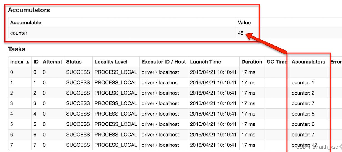Sort tasks by Attempt column header
The width and height of the screenshot is (342, 152).
[52, 62]
